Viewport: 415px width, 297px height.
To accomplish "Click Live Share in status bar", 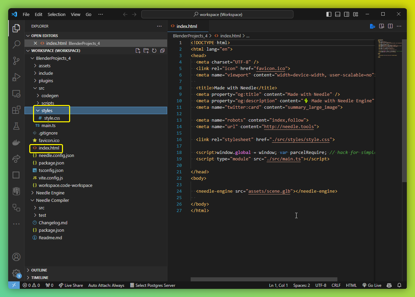I will [71, 285].
